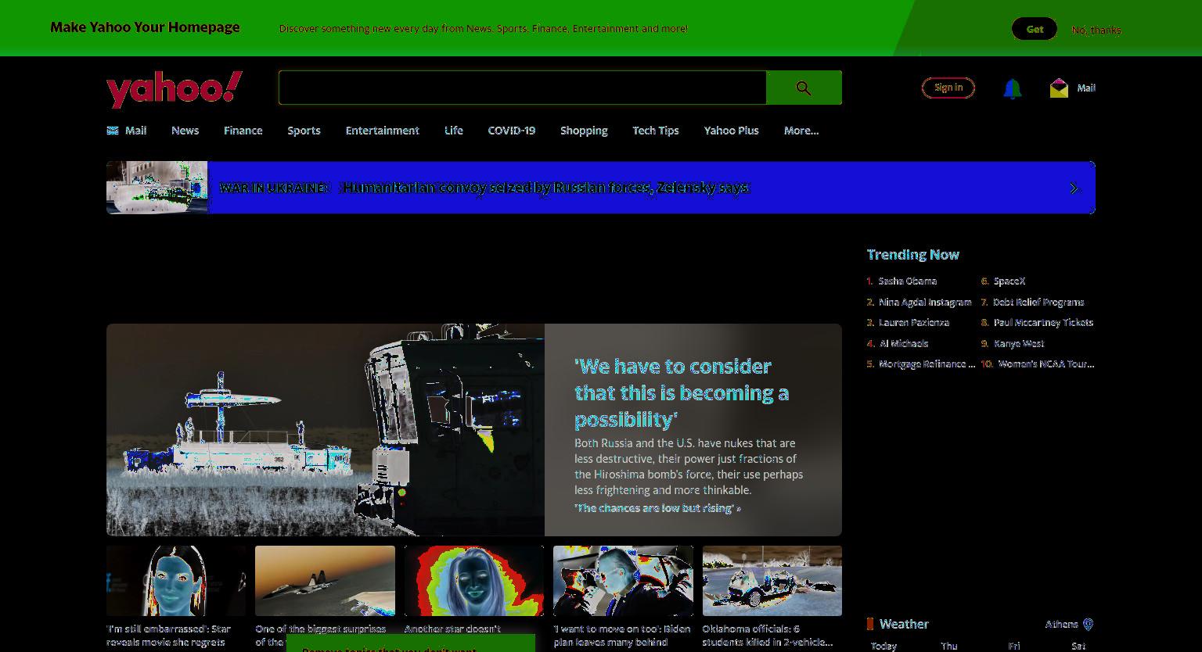This screenshot has width=1202, height=652.
Task: Open trending topic Sasha Obama
Action: pyautogui.click(x=908, y=281)
